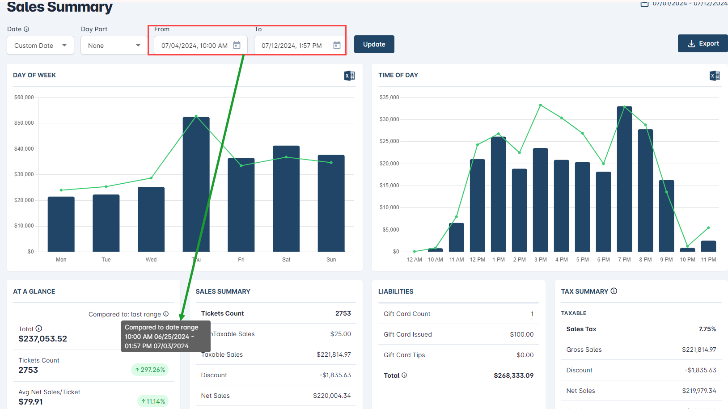Click the Export button

tap(703, 43)
